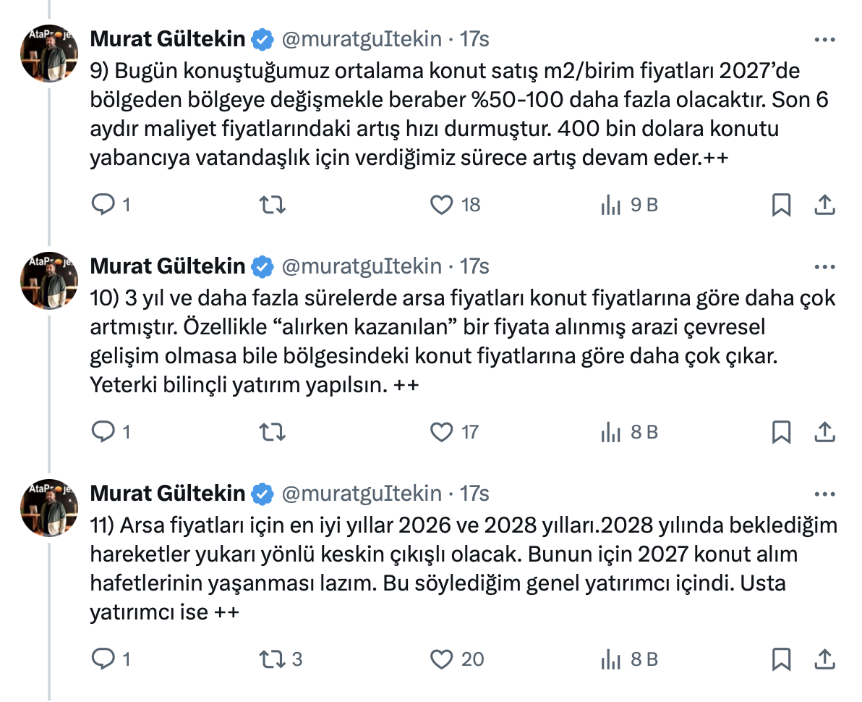Retweet the tweet numbered 9

click(x=273, y=206)
